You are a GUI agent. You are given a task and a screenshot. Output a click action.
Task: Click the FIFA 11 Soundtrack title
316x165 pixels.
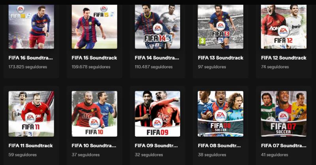pos(31,146)
